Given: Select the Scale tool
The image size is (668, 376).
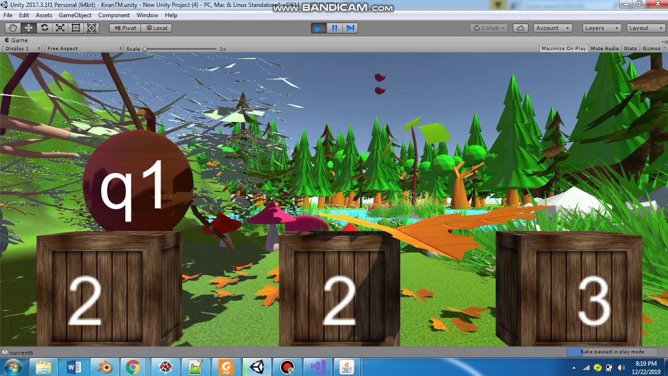Looking at the screenshot, I should [x=60, y=28].
